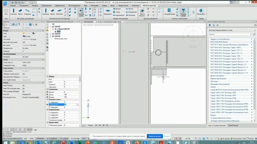
Task: Click the save icon in quick access toolbar
Action: 16,3
